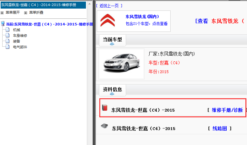The height and width of the screenshot is (145, 247).
Task: Click 东风雪铁龙-世嘉（C4）-2015 wiring diagram row title
Action: pos(144,128)
